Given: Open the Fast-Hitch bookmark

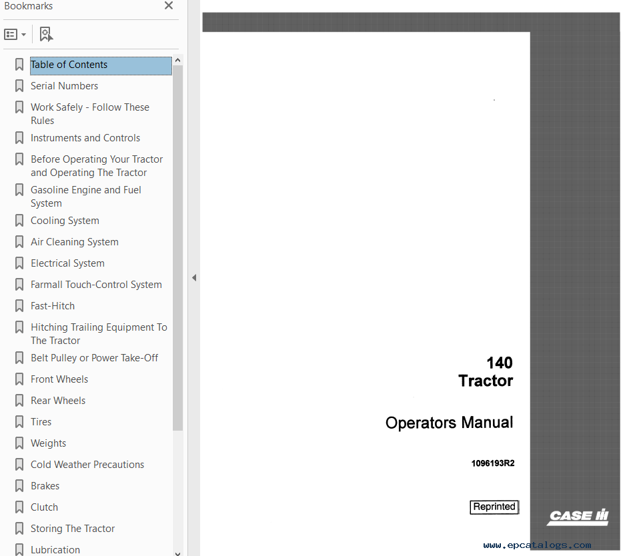Looking at the screenshot, I should click(53, 306).
